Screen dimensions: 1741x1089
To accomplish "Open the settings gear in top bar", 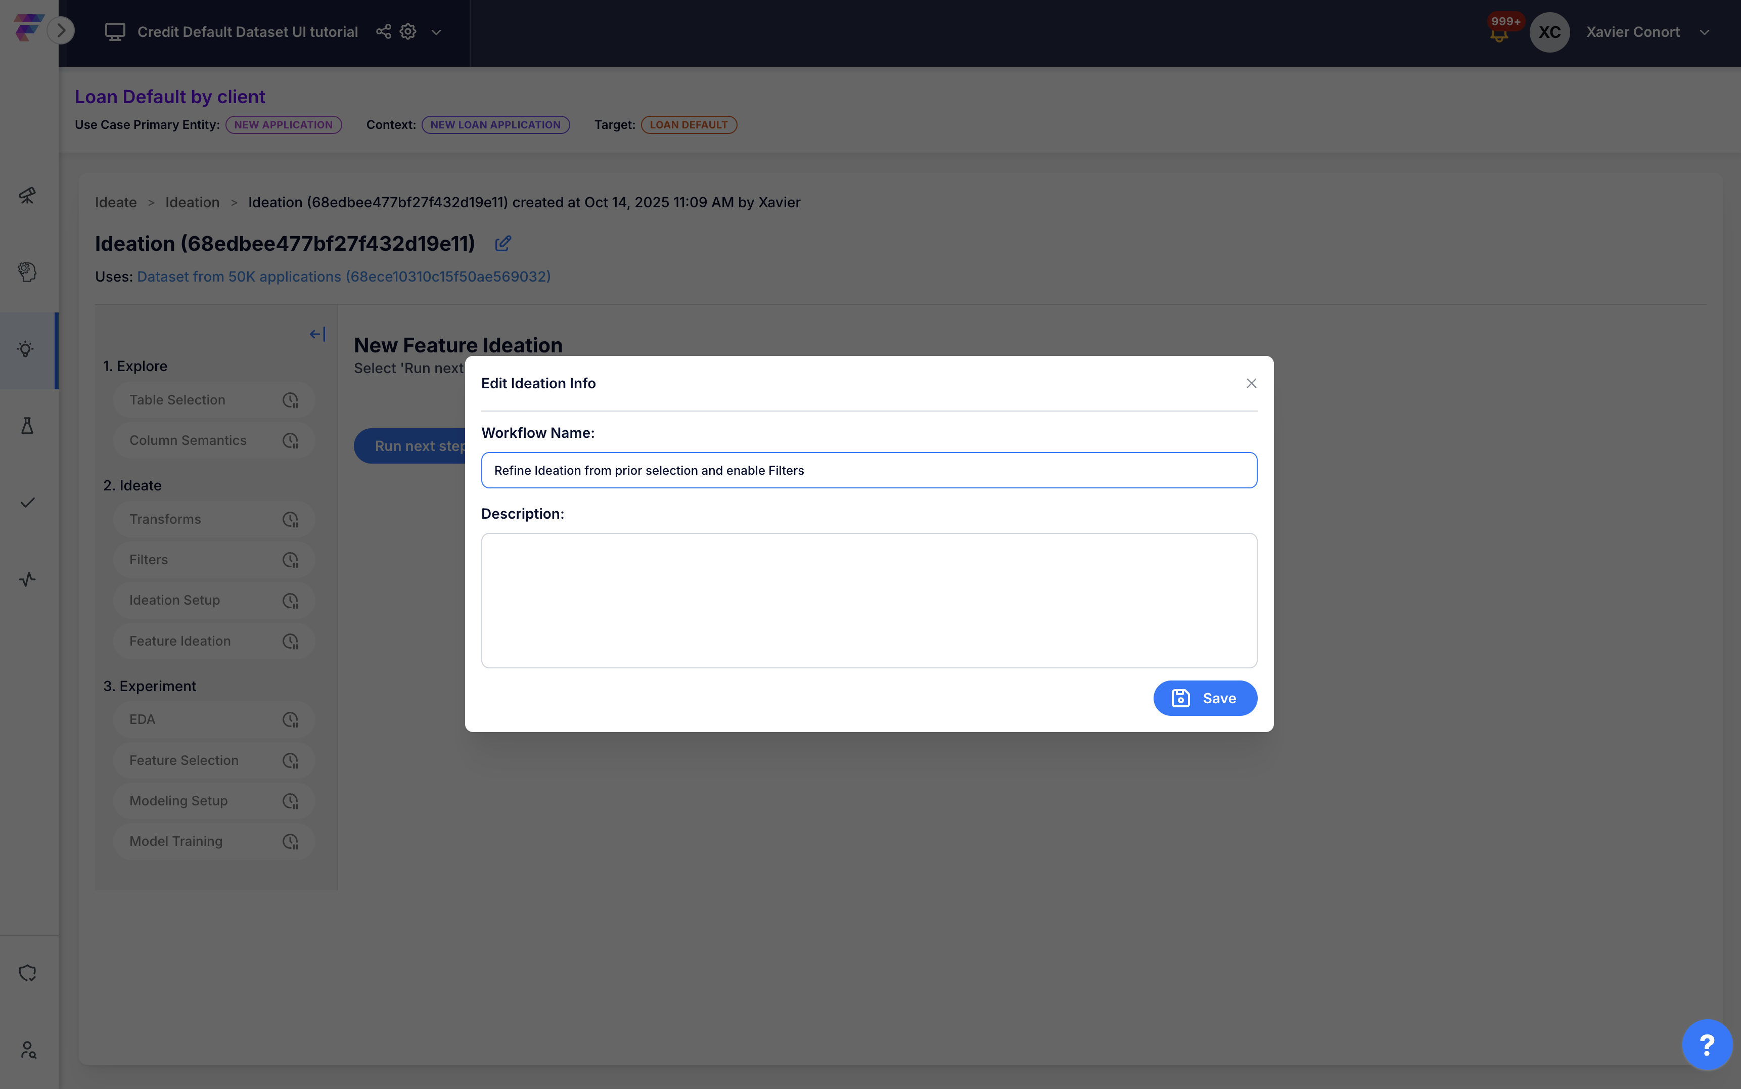I will (x=408, y=32).
